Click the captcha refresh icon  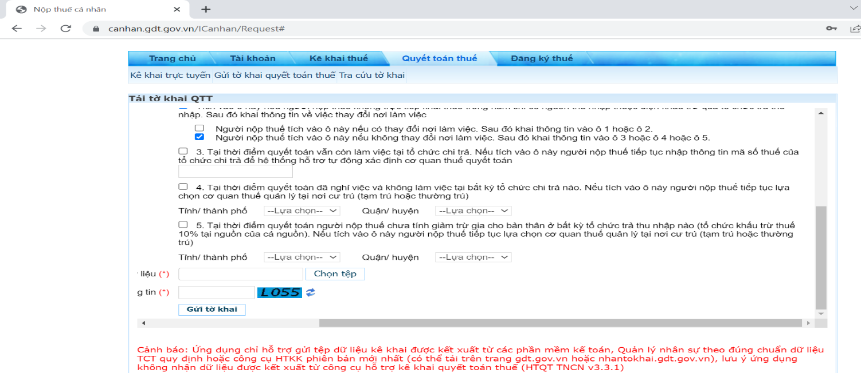pyautogui.click(x=310, y=292)
